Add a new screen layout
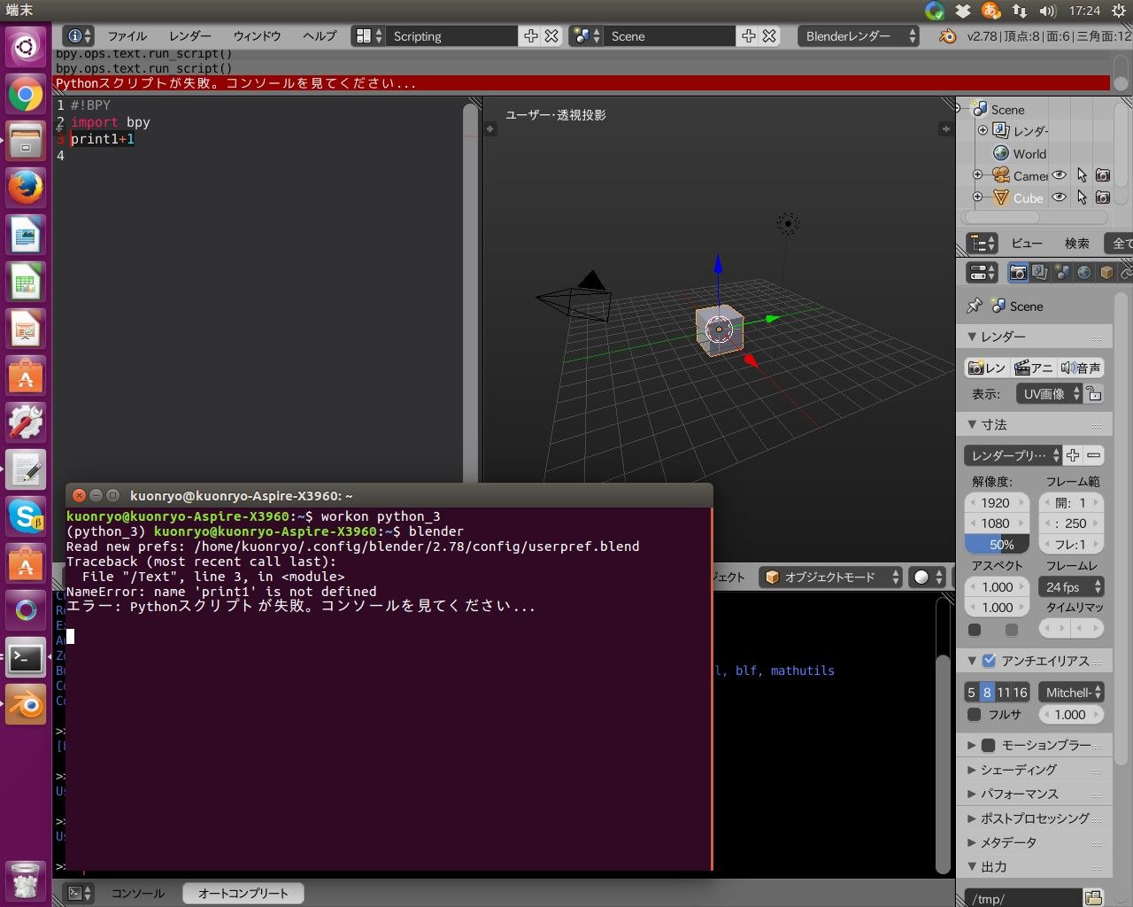Viewport: 1133px width, 907px height. click(530, 35)
